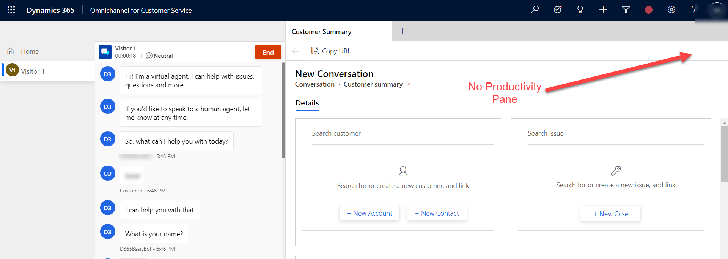Create a New Case
The height and width of the screenshot is (259, 728).
[x=610, y=214]
